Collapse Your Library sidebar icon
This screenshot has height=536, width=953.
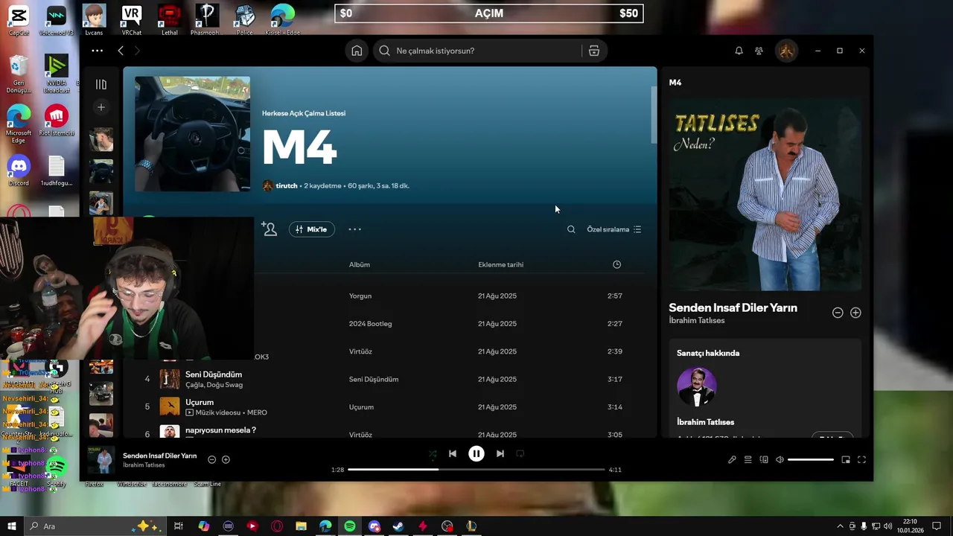click(x=101, y=84)
